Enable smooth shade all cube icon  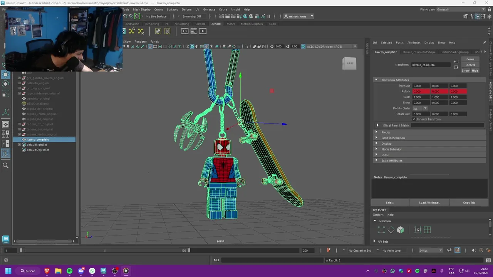point(193,47)
